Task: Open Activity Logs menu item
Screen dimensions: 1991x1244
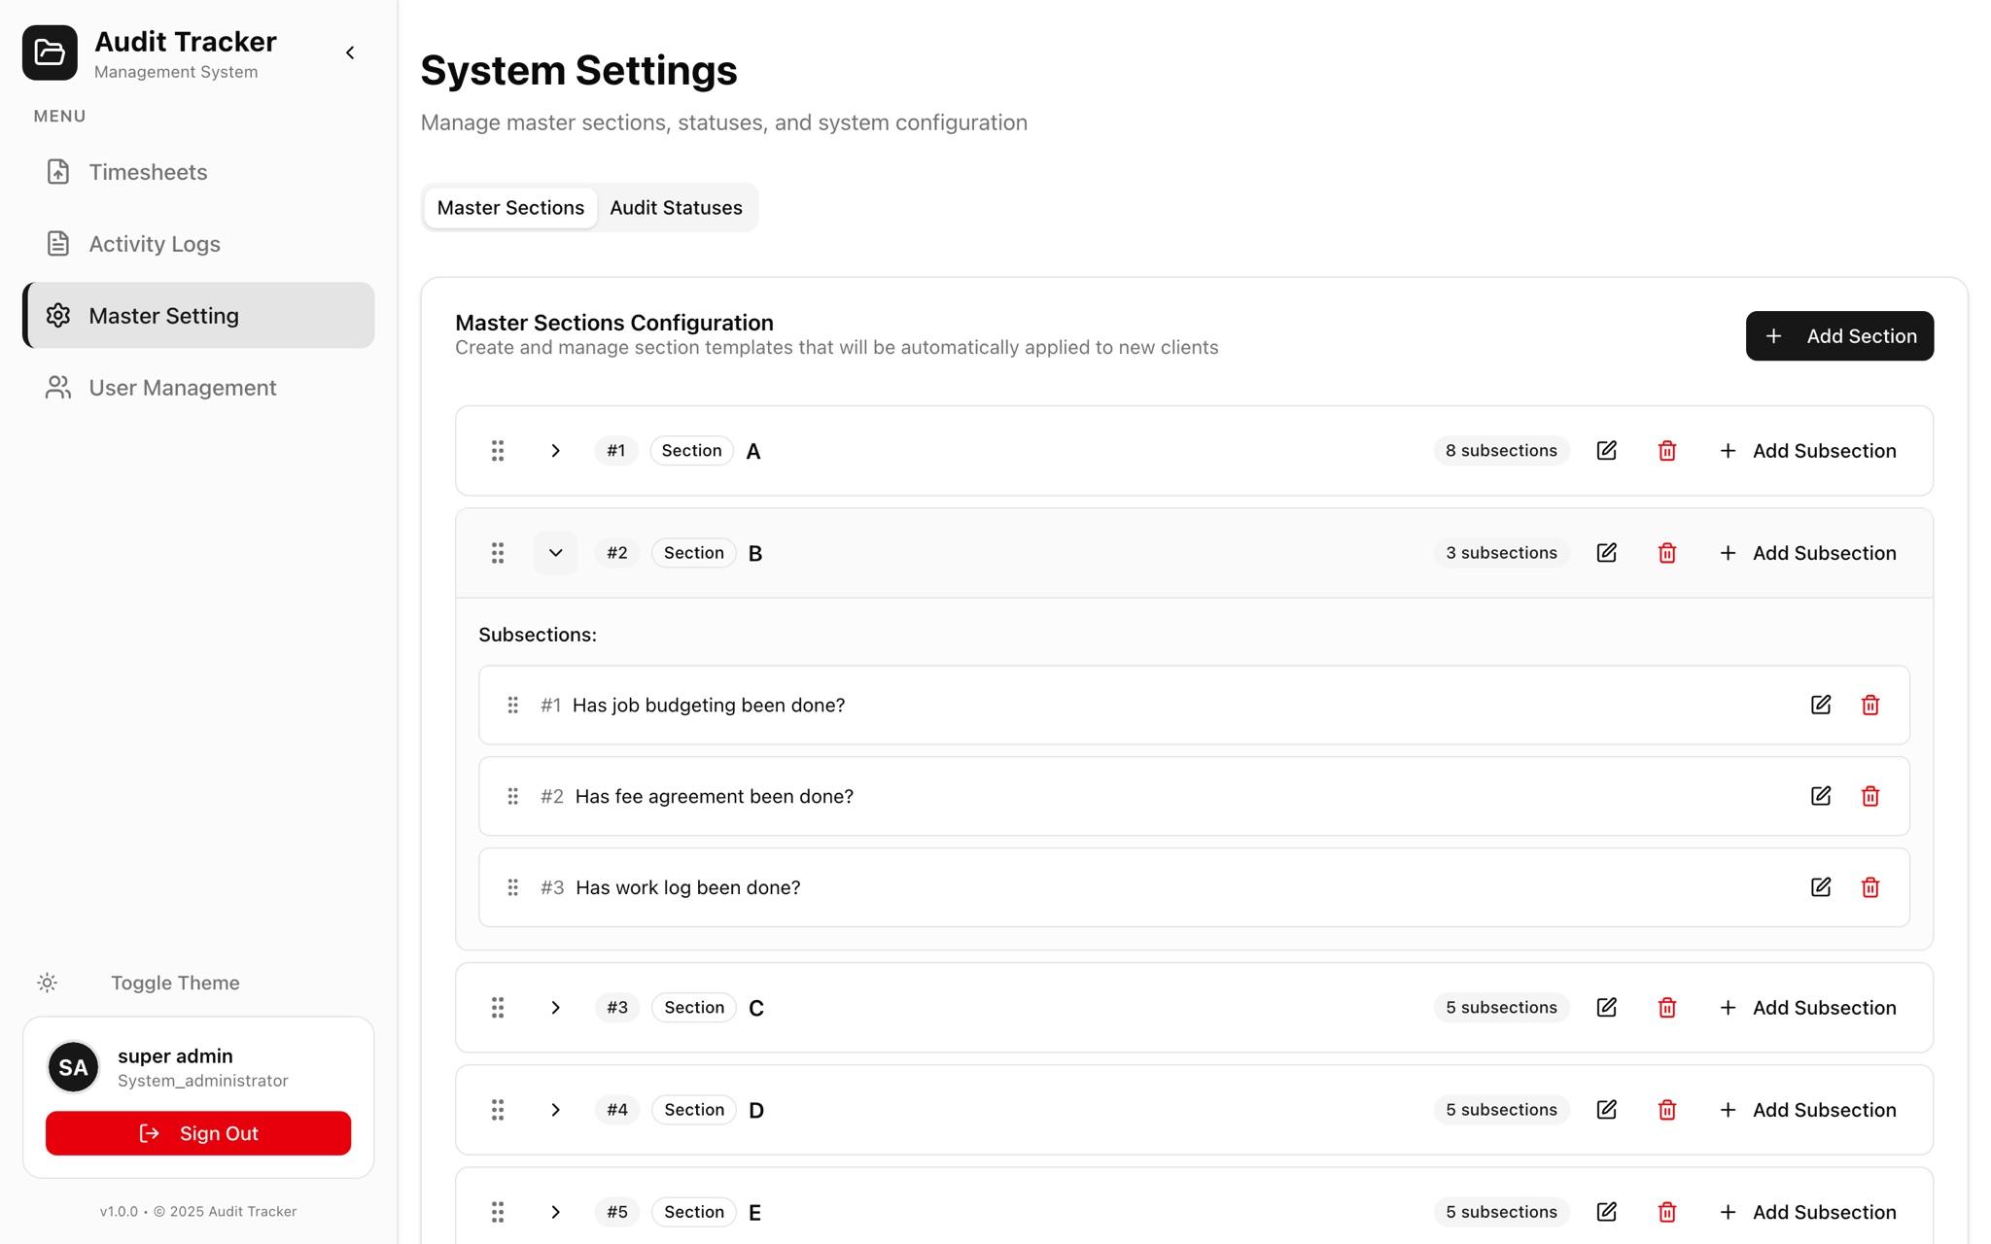Action: 198,244
